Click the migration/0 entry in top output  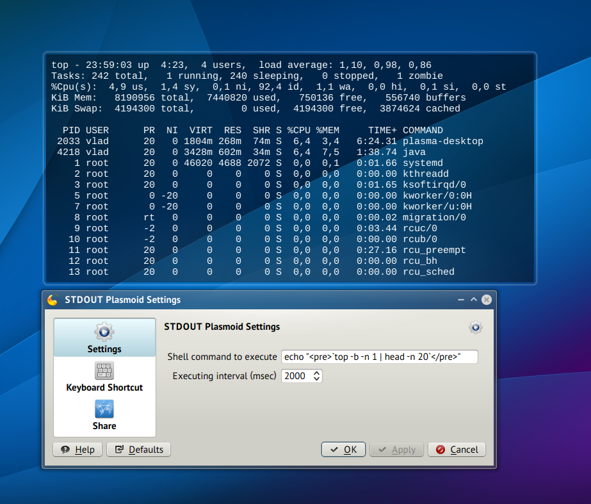[x=434, y=218]
